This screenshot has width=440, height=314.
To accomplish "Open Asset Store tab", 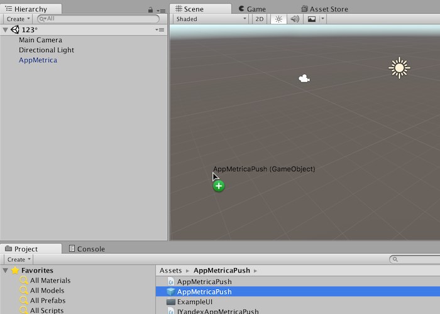I will click(x=324, y=9).
